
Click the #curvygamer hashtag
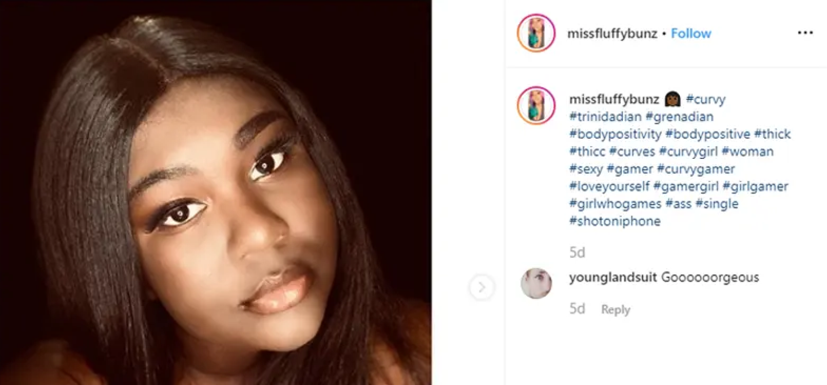(695, 169)
